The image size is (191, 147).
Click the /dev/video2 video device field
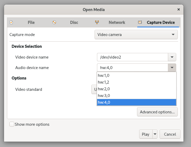click(132, 57)
